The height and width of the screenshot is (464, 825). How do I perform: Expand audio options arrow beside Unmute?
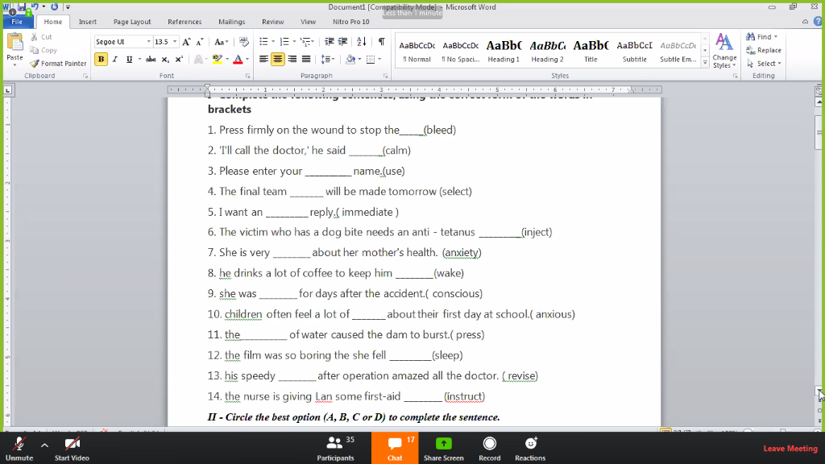click(45, 445)
